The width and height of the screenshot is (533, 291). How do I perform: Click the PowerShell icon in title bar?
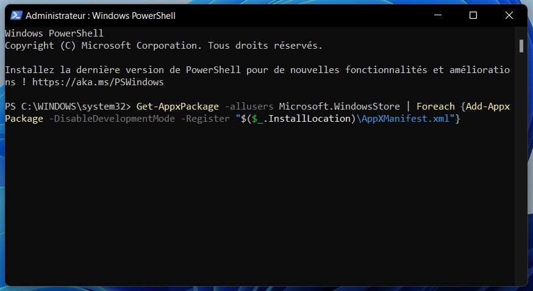pos(16,15)
